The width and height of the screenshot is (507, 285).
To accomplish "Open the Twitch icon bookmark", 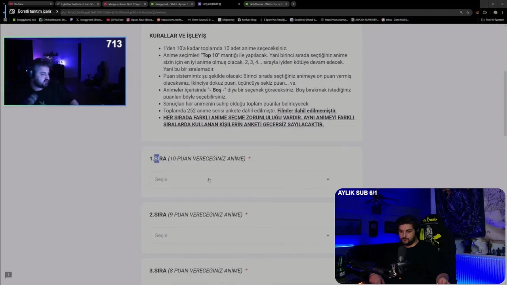I will (x=72, y=19).
